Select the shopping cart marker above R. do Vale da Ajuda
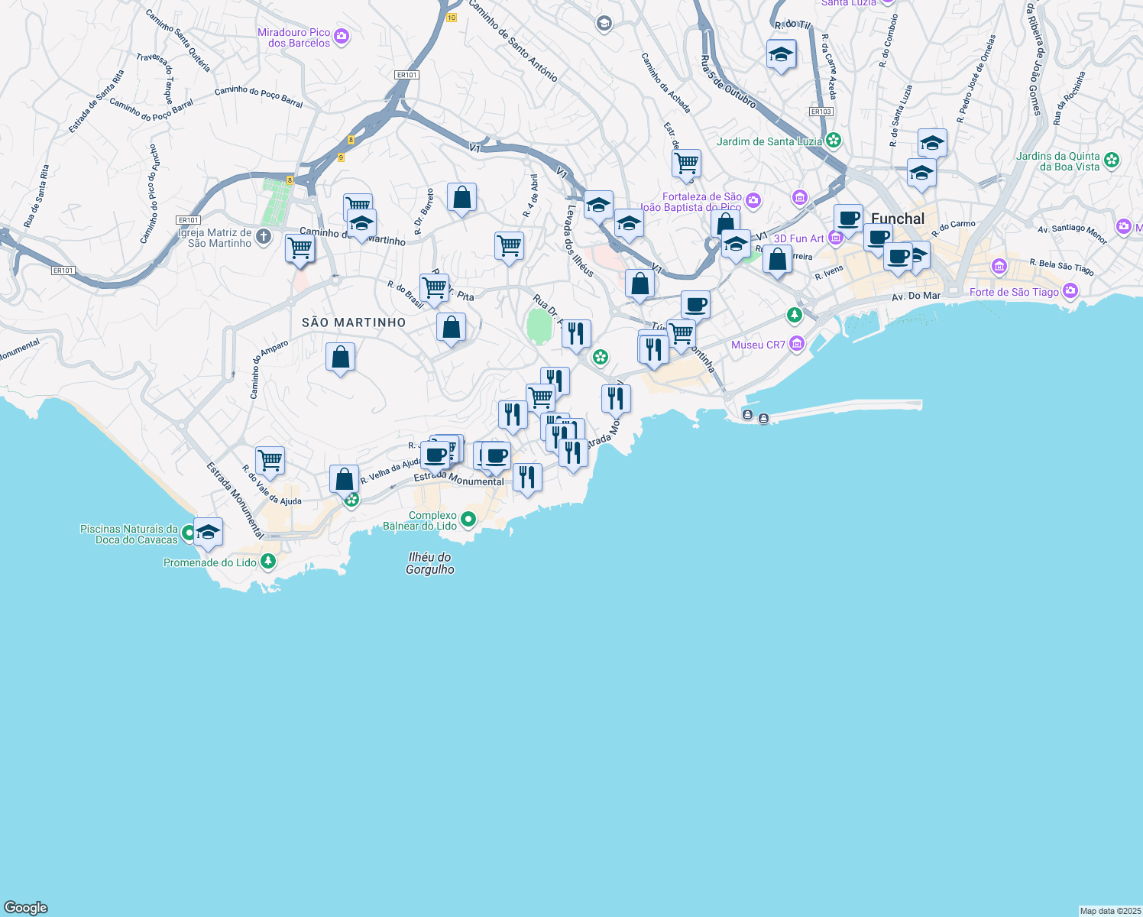Image resolution: width=1143 pixels, height=917 pixels. click(x=270, y=460)
